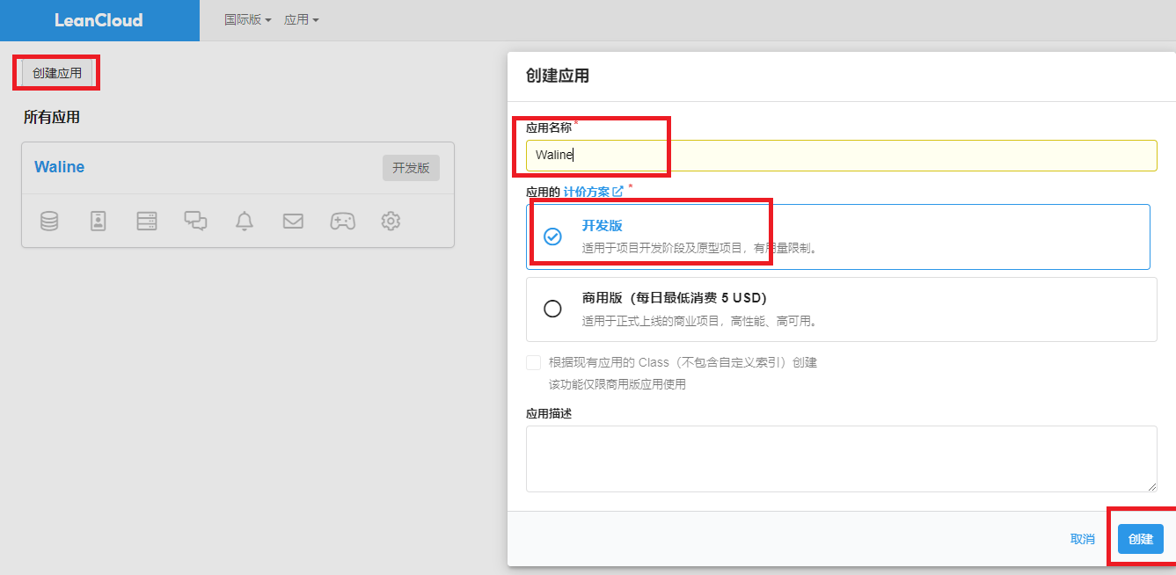Expand the 国际版 region dropdown
This screenshot has width=1176, height=575.
[x=247, y=19]
